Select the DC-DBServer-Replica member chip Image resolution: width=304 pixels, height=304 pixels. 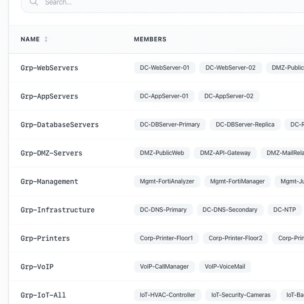pyautogui.click(x=245, y=124)
